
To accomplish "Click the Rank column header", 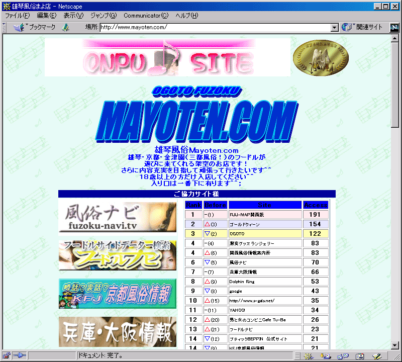I will 193,205.
